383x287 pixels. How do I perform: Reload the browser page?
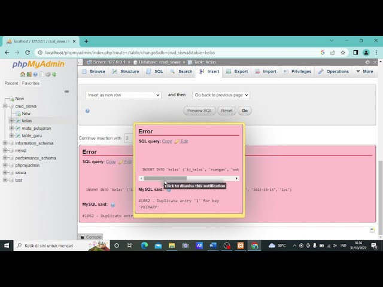[x=28, y=53]
